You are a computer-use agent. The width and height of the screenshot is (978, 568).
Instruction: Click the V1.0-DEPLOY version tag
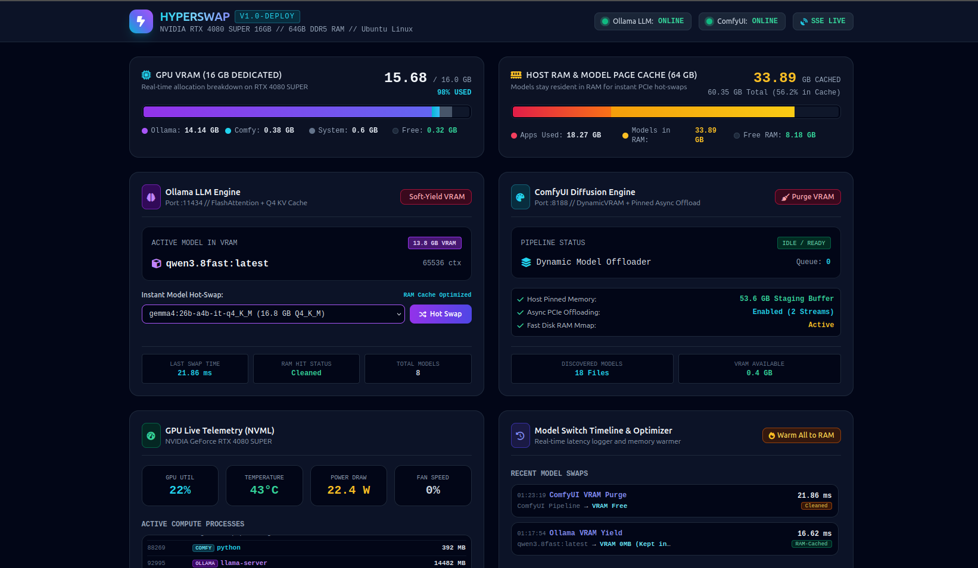(x=267, y=17)
